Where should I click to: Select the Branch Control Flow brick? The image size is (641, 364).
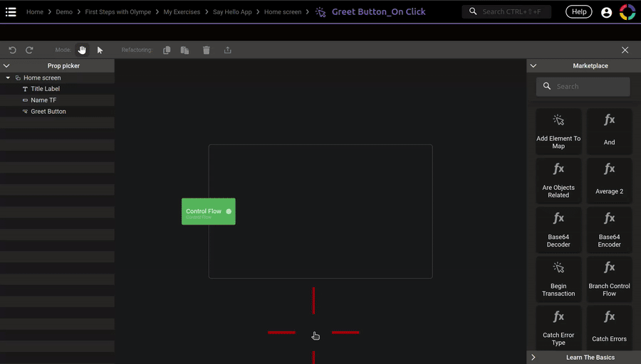click(609, 280)
